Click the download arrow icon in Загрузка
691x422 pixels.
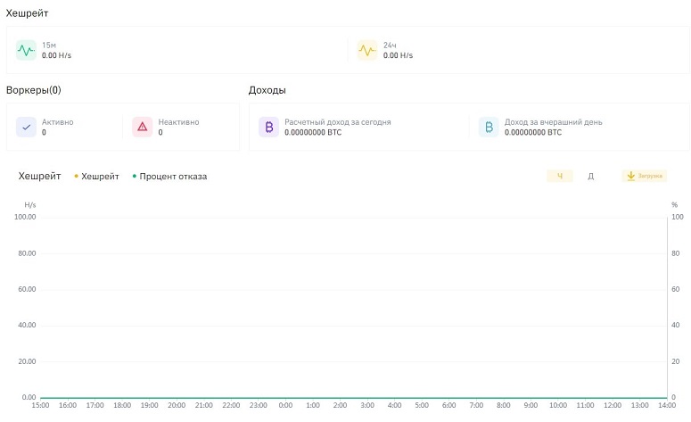point(631,176)
